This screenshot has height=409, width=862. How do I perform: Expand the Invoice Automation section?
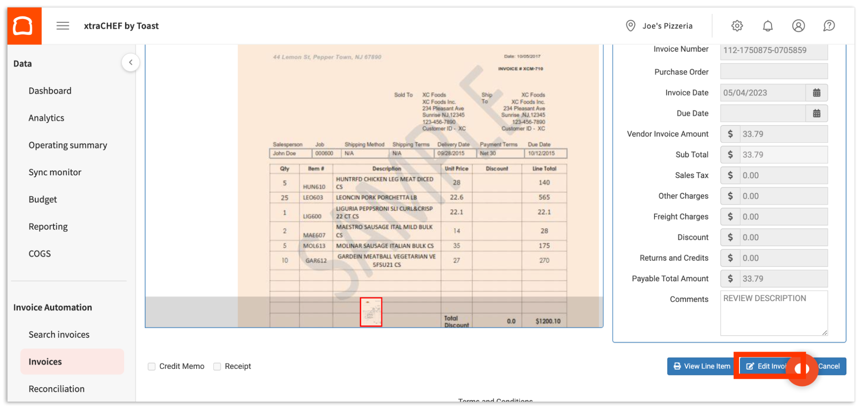pyautogui.click(x=53, y=307)
